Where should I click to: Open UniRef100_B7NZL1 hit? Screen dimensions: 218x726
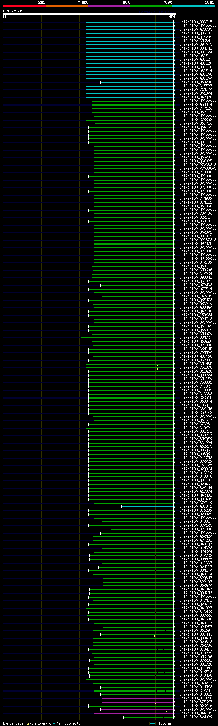[x=196, y=202]
